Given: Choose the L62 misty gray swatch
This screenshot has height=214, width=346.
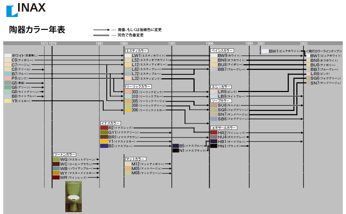Looking at the screenshot, I should point(128,69).
